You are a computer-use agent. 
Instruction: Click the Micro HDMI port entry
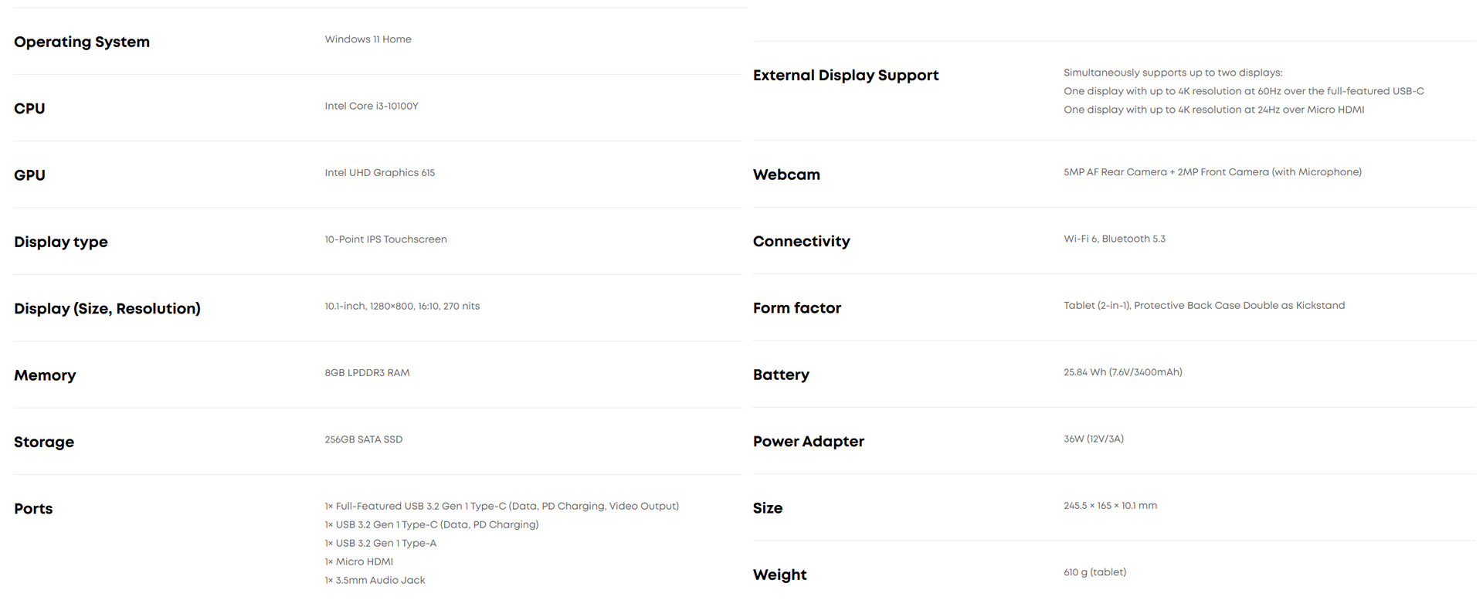click(359, 562)
